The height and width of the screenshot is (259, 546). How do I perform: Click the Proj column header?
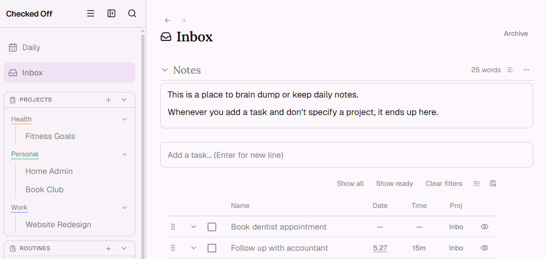tap(456, 206)
